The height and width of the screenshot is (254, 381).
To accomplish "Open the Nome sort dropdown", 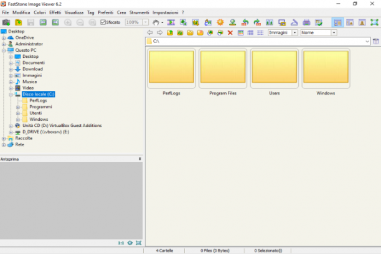I will (334, 32).
